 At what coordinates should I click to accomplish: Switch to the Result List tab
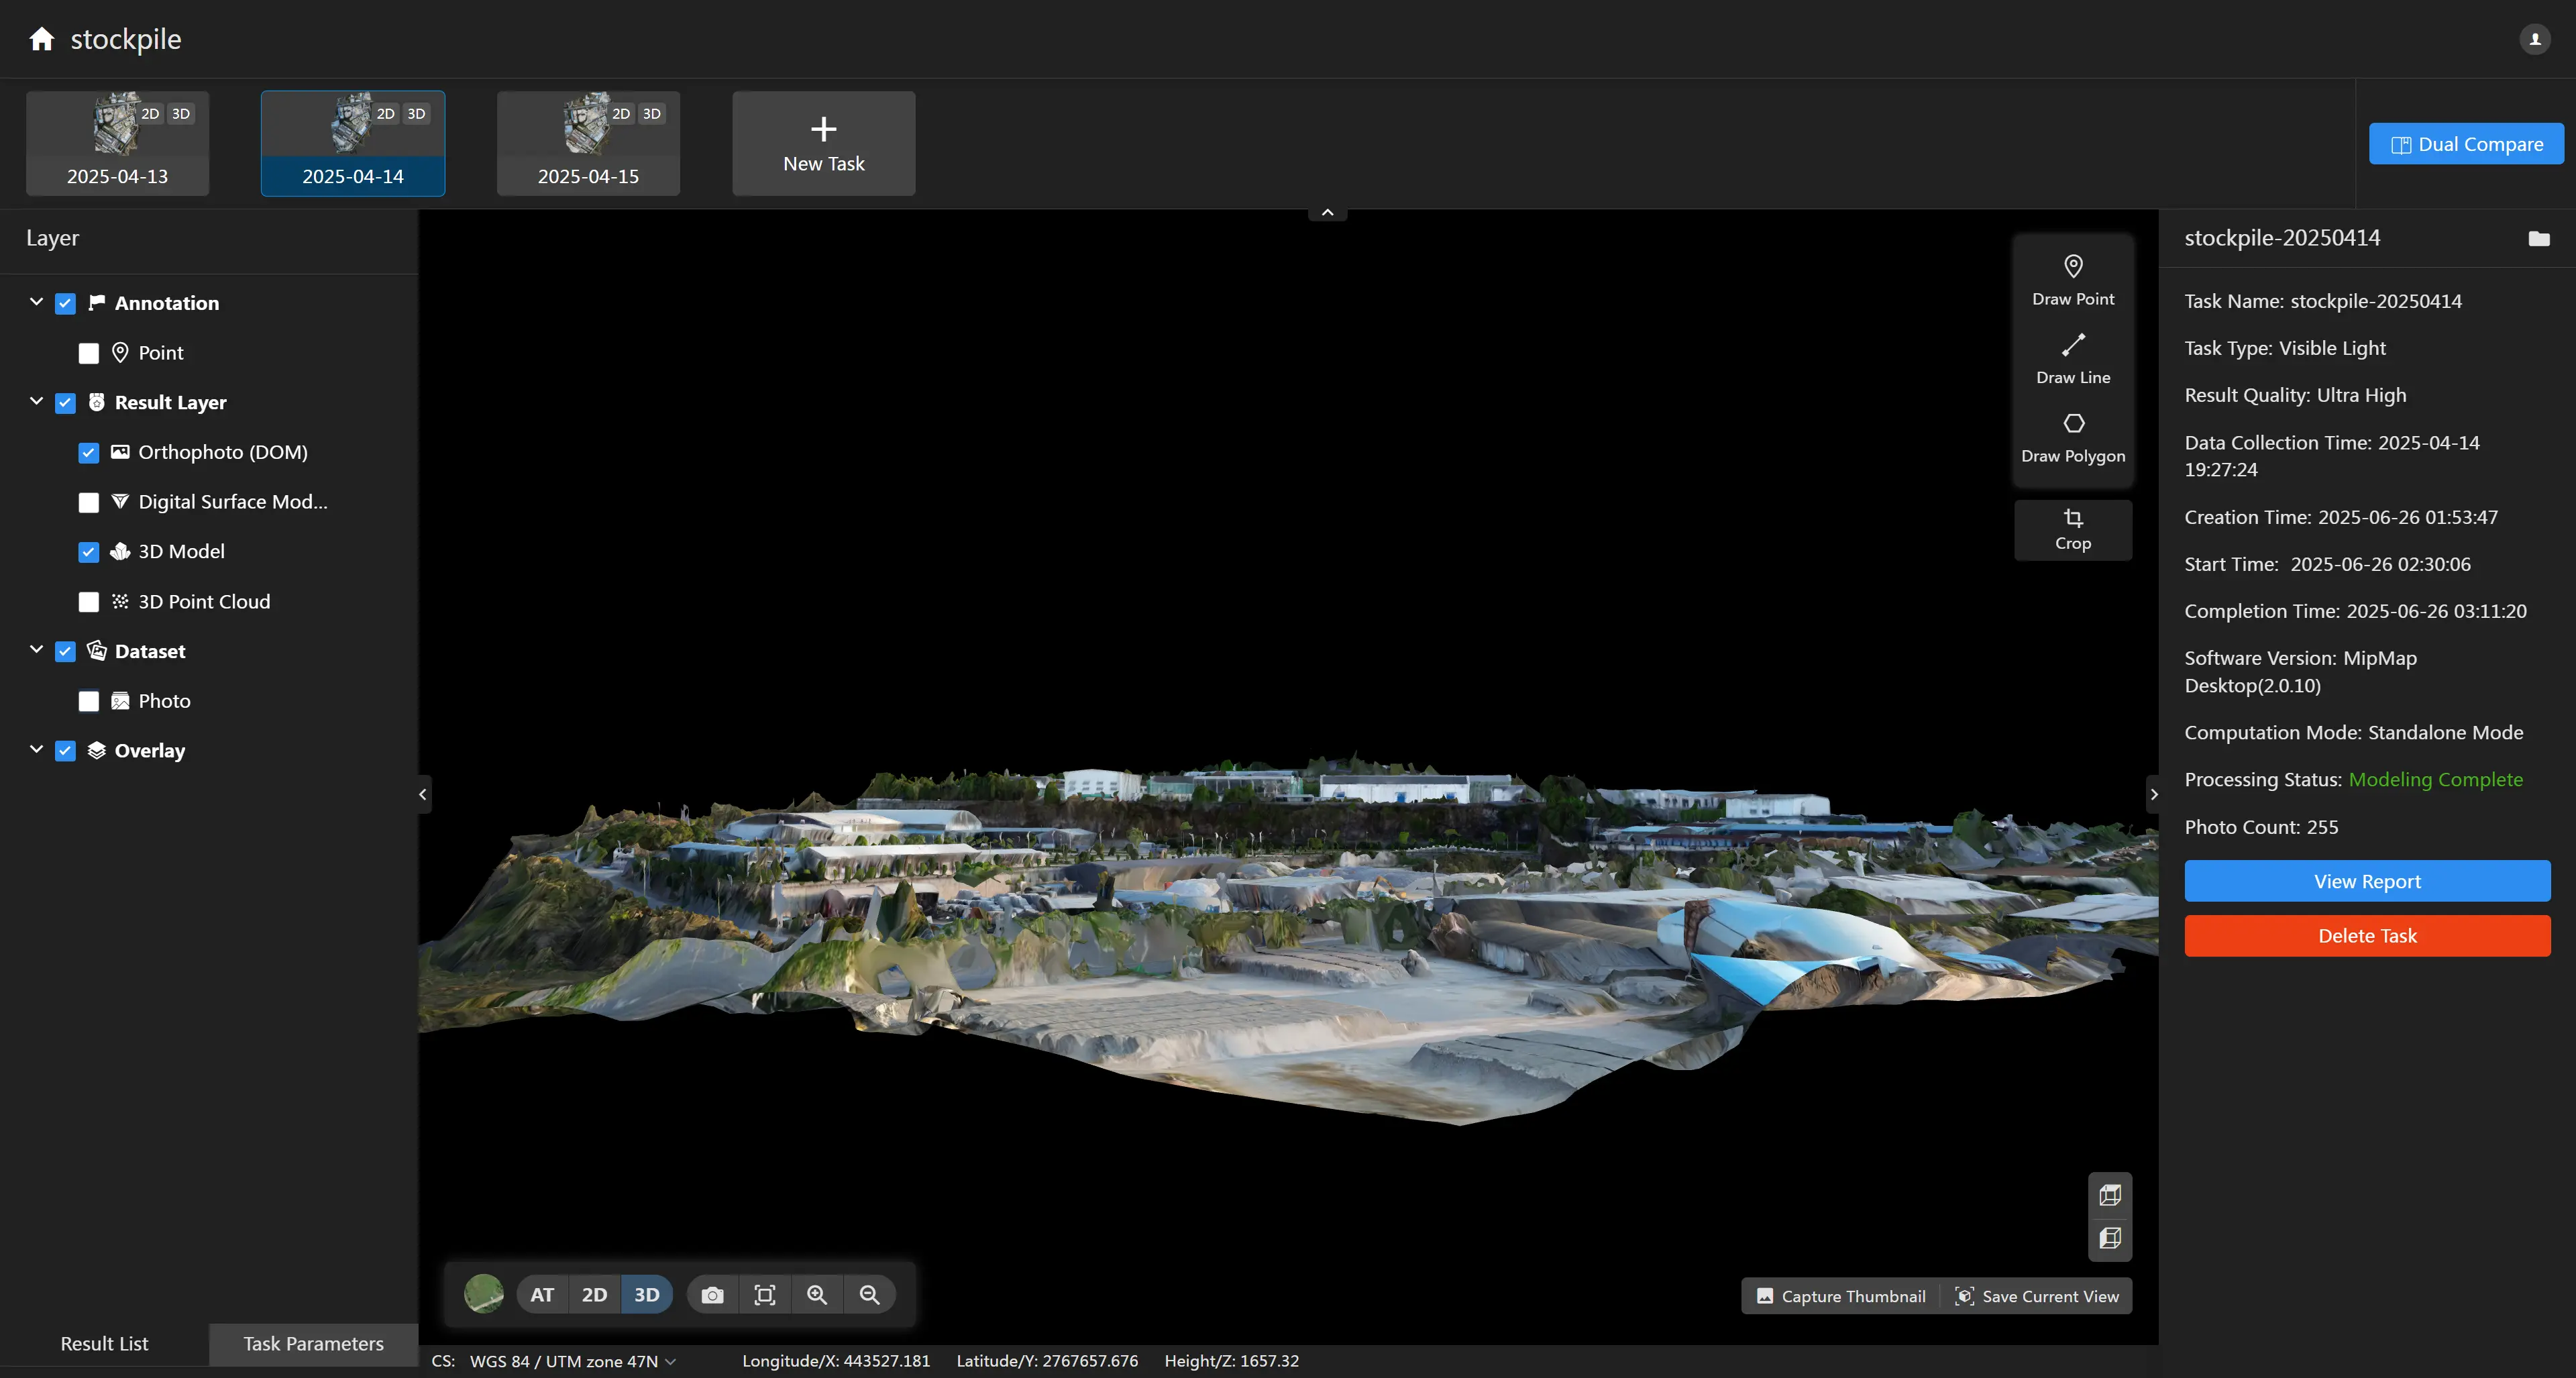(x=104, y=1344)
